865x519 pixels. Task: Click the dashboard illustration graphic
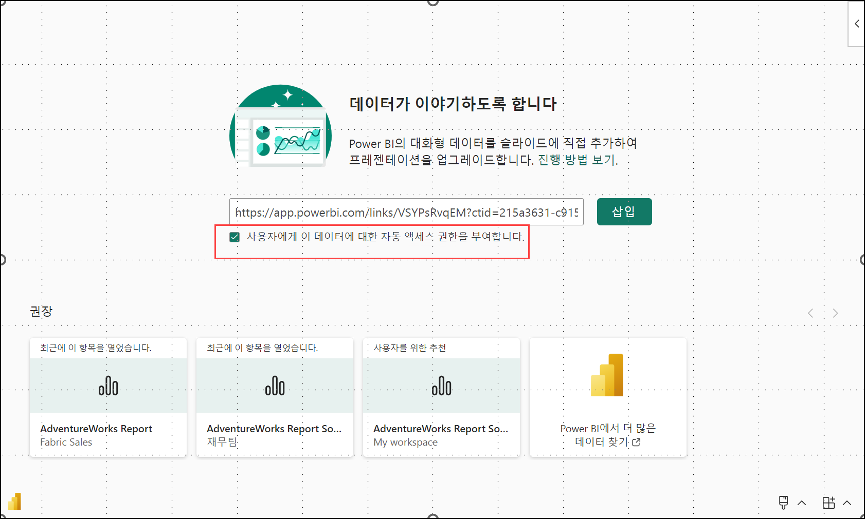(x=281, y=126)
